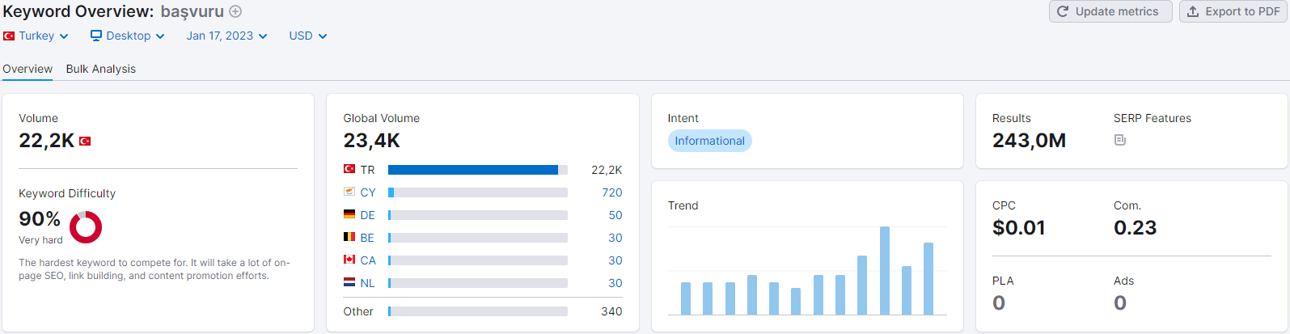Image resolution: width=1290 pixels, height=334 pixels.
Task: Open the Turkey country dropdown
Action: coord(36,36)
